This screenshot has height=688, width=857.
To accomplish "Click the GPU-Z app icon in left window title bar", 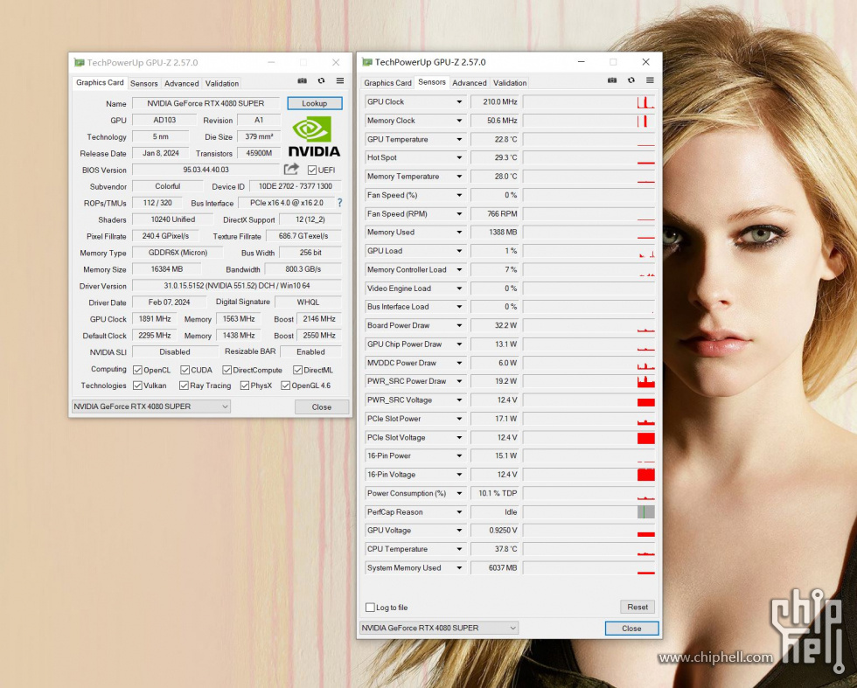I will pos(80,63).
